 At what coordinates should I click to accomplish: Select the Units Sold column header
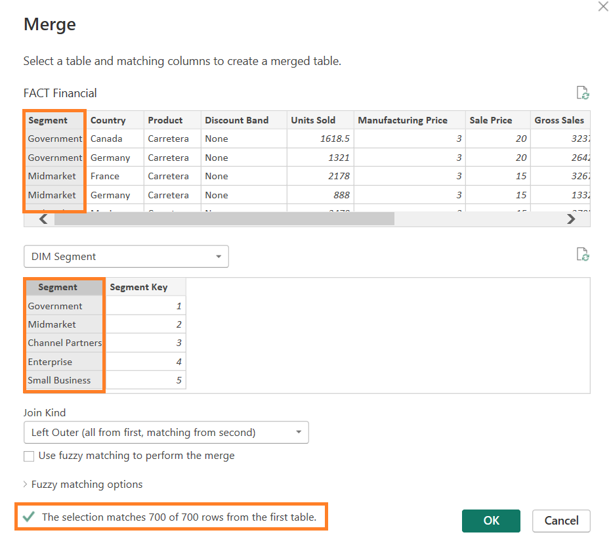(313, 120)
